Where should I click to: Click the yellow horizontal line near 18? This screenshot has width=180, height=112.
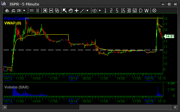tap(94, 18)
